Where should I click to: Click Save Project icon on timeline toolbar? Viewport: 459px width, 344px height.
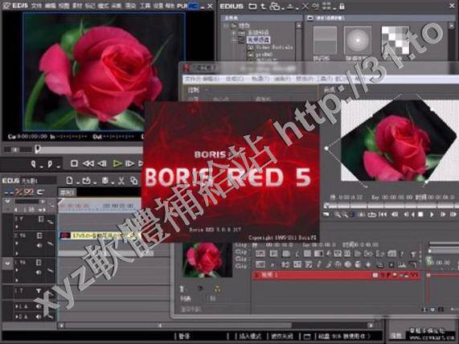coord(105,181)
